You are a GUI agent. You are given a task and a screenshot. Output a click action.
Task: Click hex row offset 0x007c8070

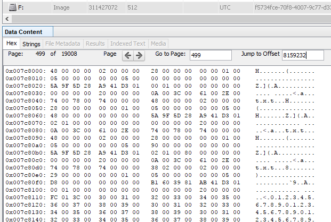click(x=26, y=123)
